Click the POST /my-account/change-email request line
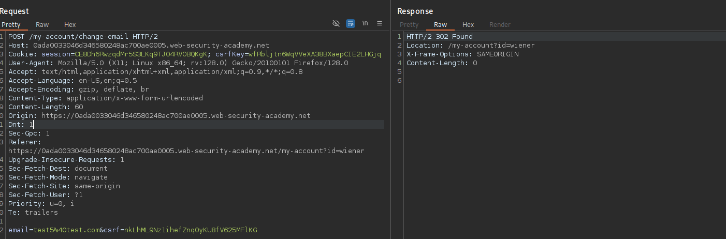The width and height of the screenshot is (726, 239). [83, 36]
